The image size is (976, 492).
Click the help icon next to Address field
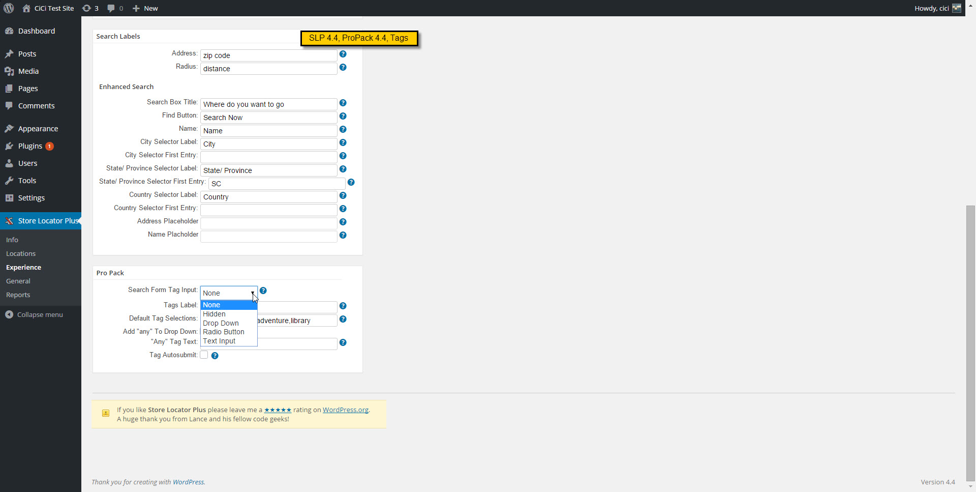point(343,54)
